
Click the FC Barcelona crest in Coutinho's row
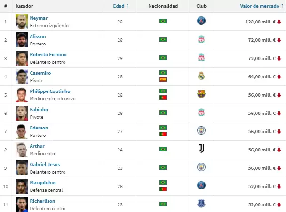pos(201,94)
